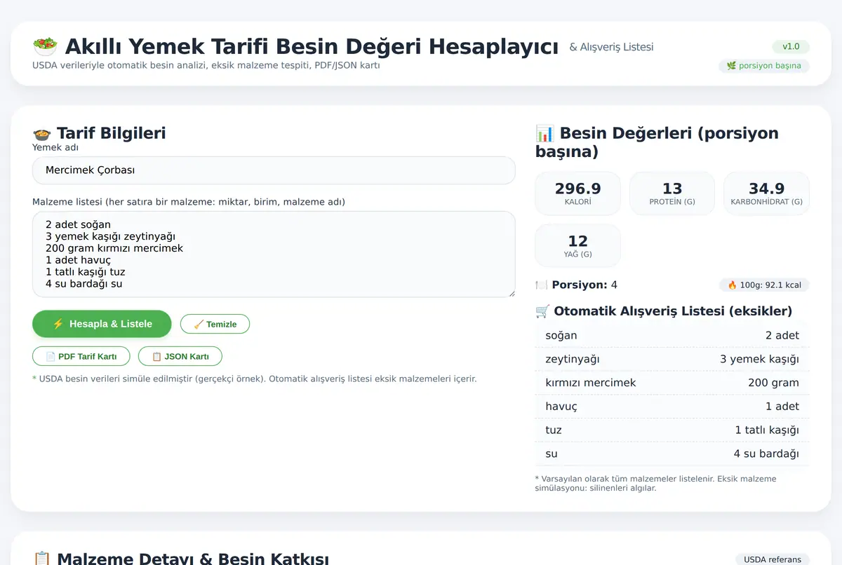The width and height of the screenshot is (842, 565).
Task: Click the plate icon next to Porsiyon
Action: tap(541, 285)
